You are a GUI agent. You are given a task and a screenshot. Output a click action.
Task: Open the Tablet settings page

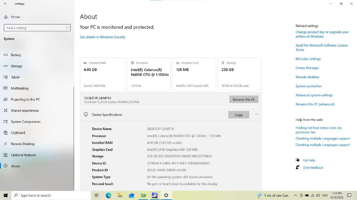15,77
